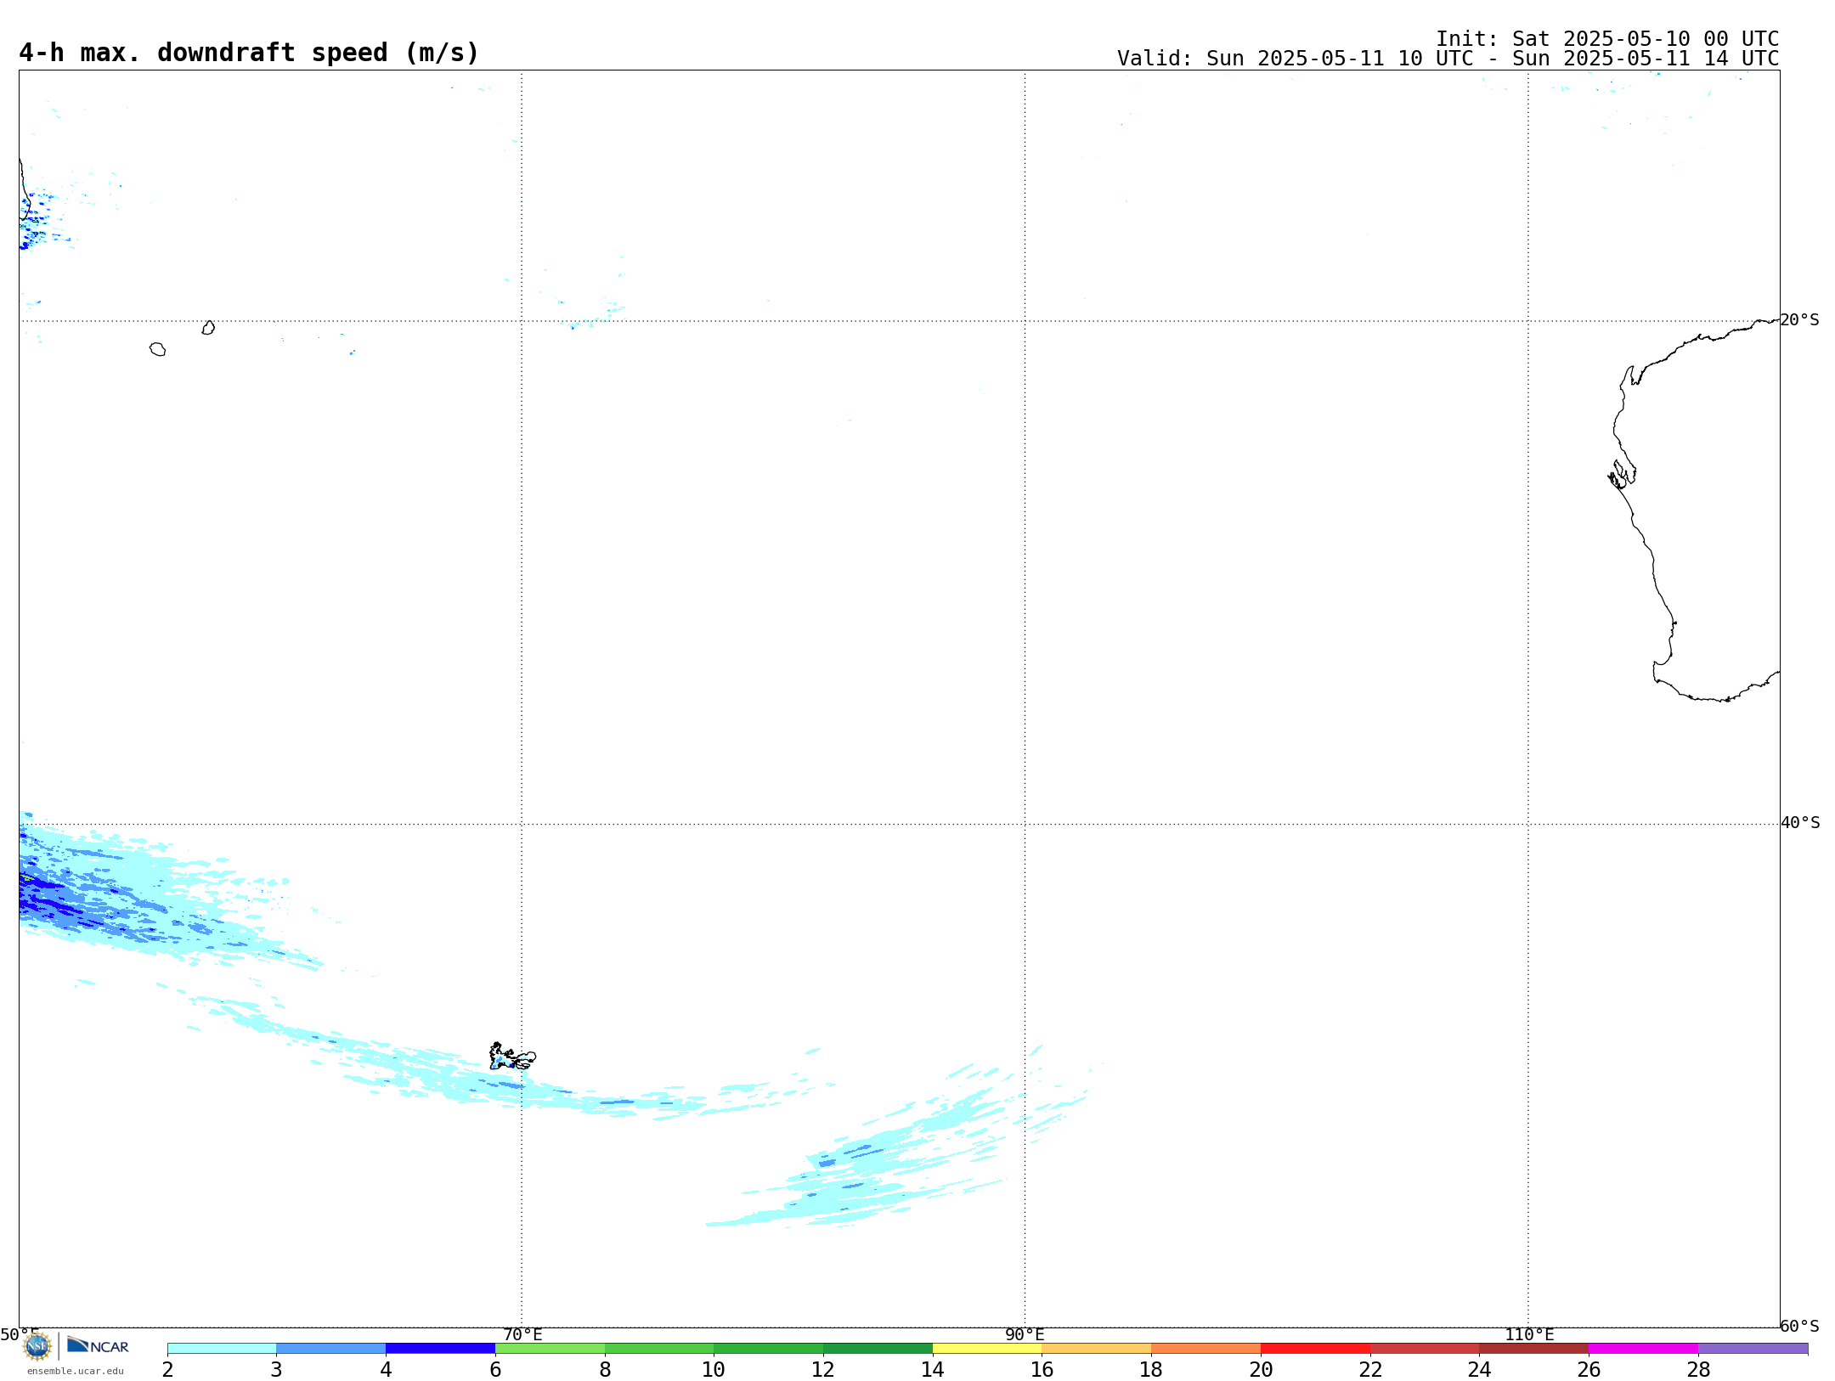Pick the light orange 16–18 m/s swatch
Viewport: 1835px width, 1381px height.
[1097, 1349]
